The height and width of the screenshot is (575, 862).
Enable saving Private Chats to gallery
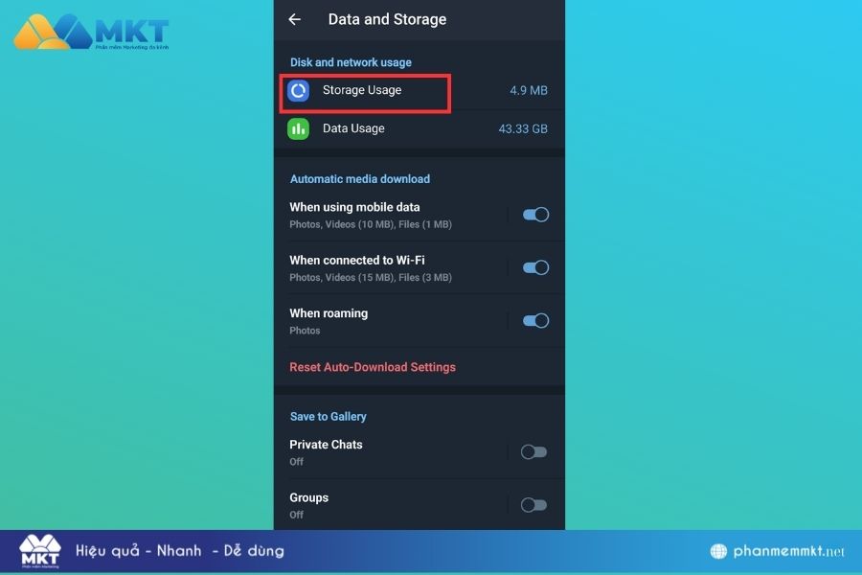tap(533, 451)
